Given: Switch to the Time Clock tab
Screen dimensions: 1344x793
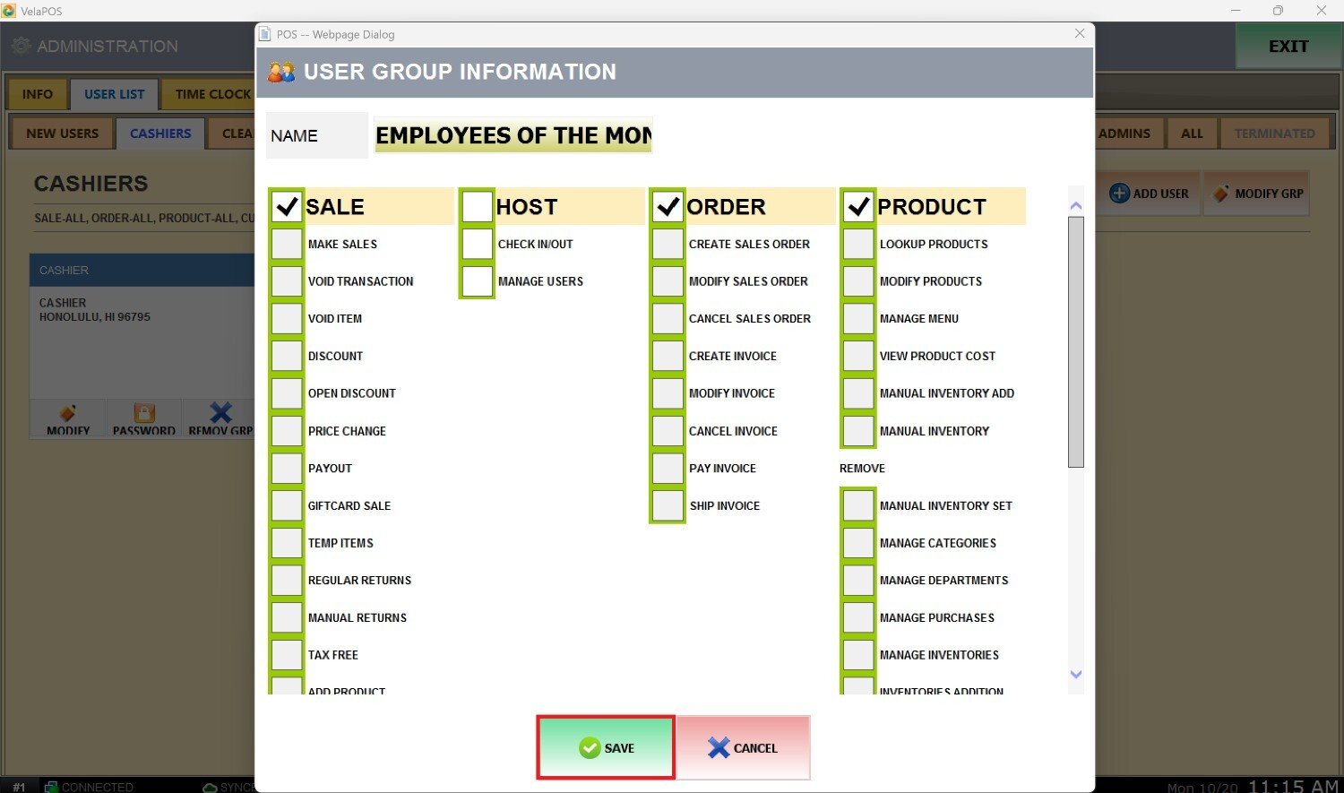Looking at the screenshot, I should (x=212, y=94).
